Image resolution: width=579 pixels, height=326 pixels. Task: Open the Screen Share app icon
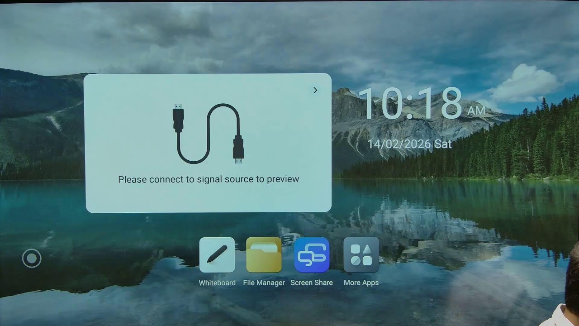[x=312, y=255]
